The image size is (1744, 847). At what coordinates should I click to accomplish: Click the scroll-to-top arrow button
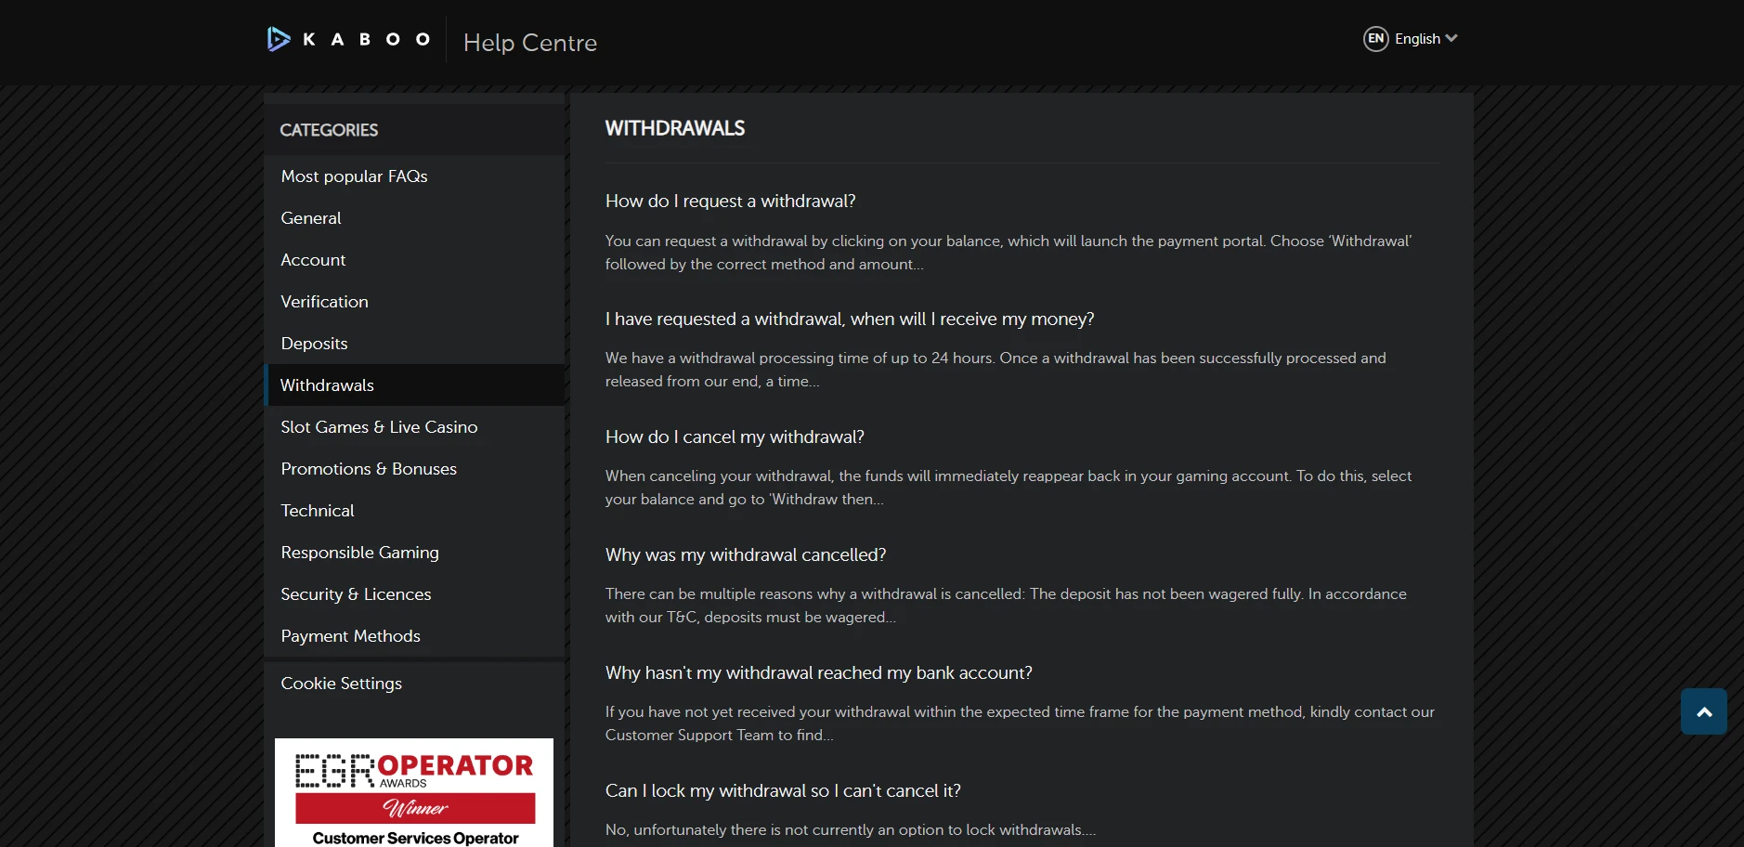(x=1704, y=711)
